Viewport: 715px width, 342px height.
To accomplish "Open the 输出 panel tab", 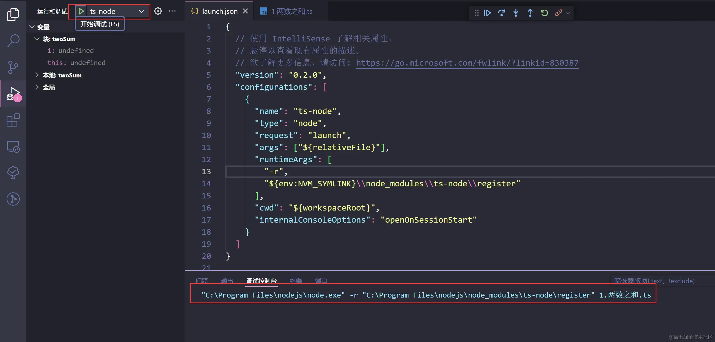I will pos(227,281).
